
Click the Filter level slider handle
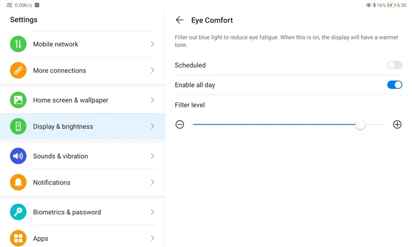tap(360, 125)
